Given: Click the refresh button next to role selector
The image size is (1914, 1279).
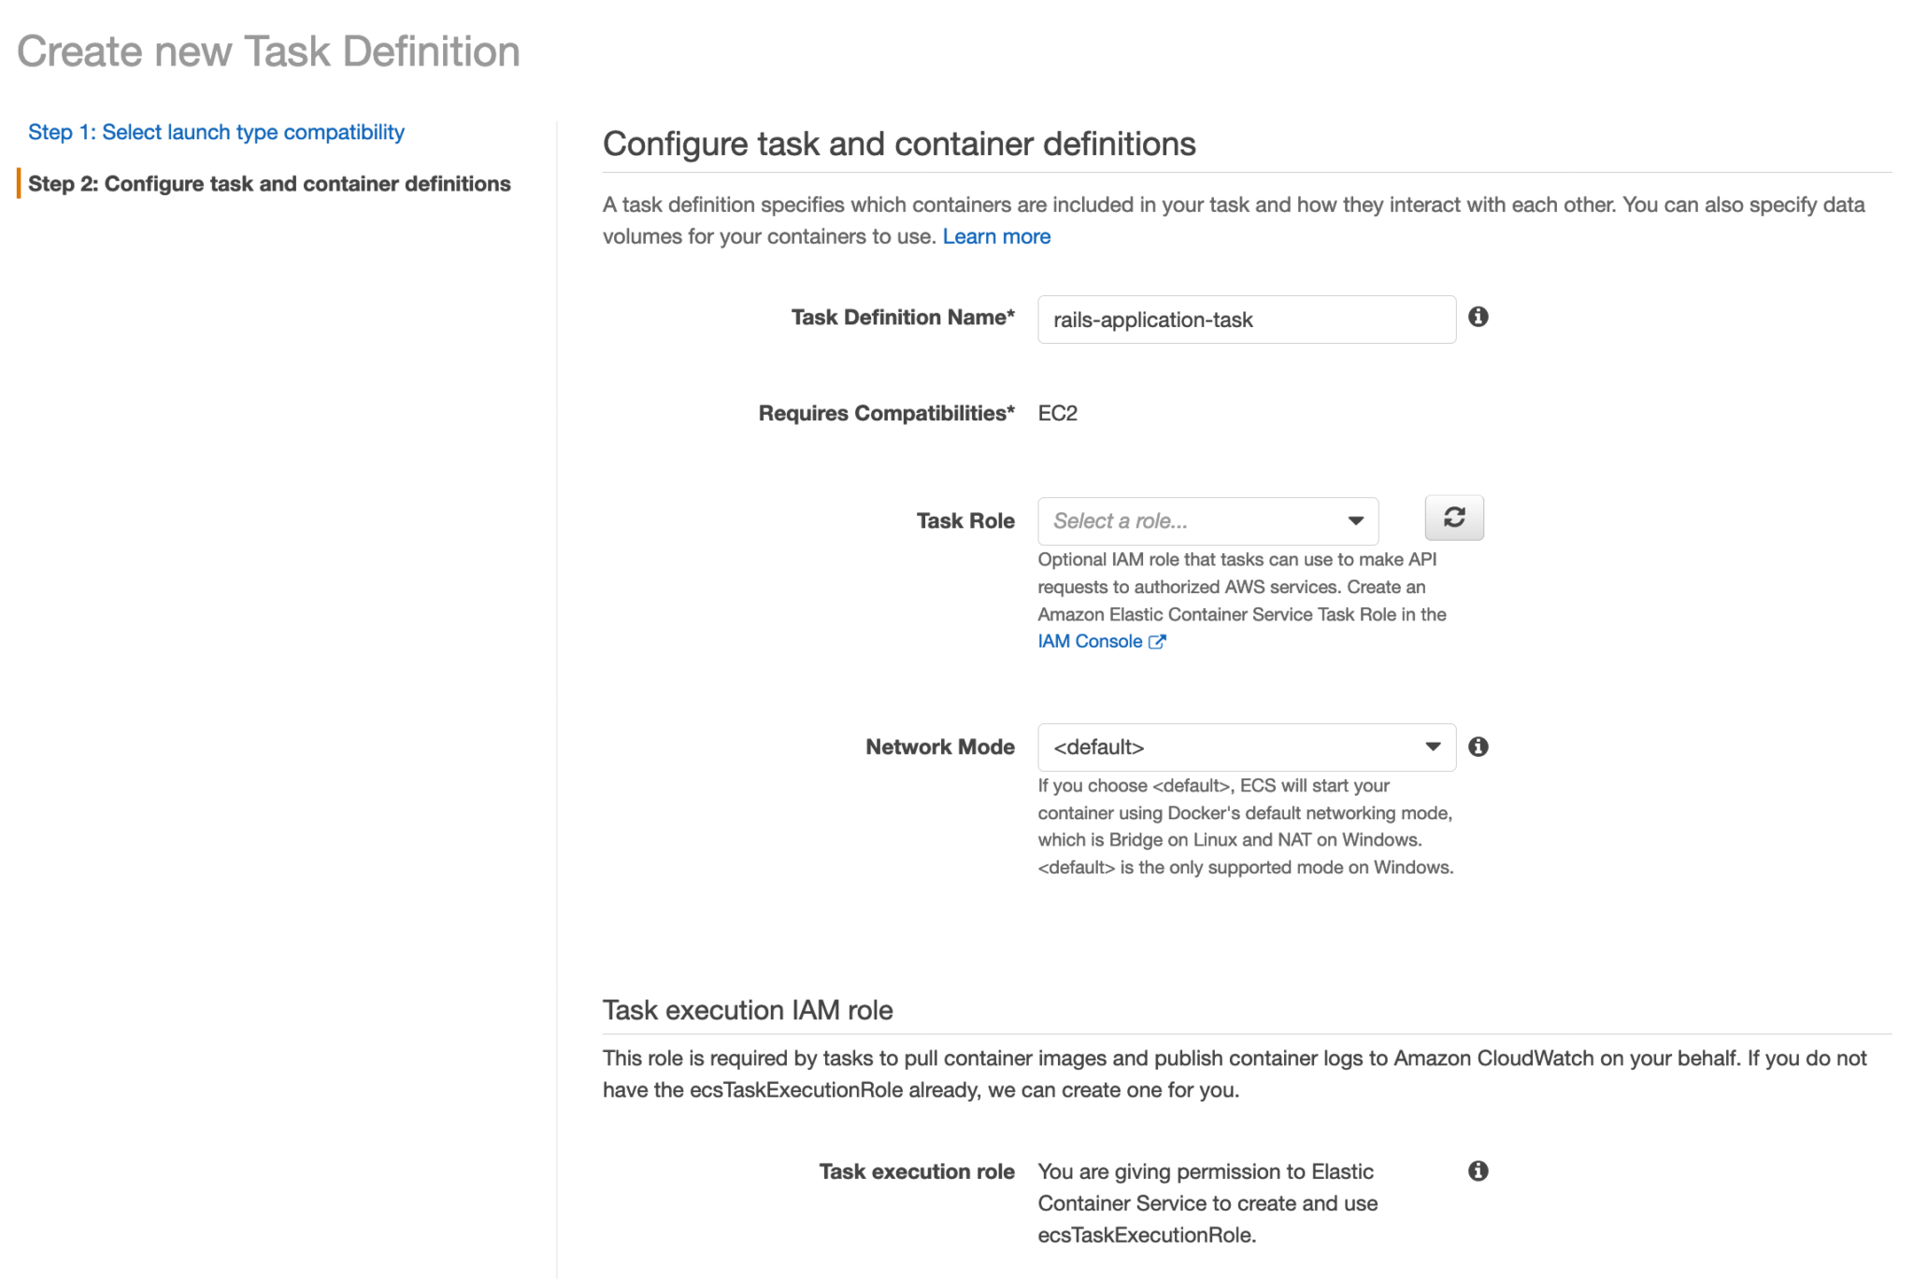Looking at the screenshot, I should pyautogui.click(x=1453, y=518).
